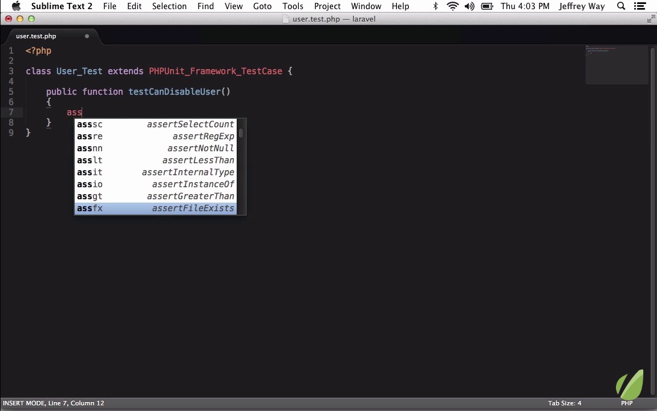The image size is (657, 411).
Task: Open the Tools menu
Action: coord(293,6)
